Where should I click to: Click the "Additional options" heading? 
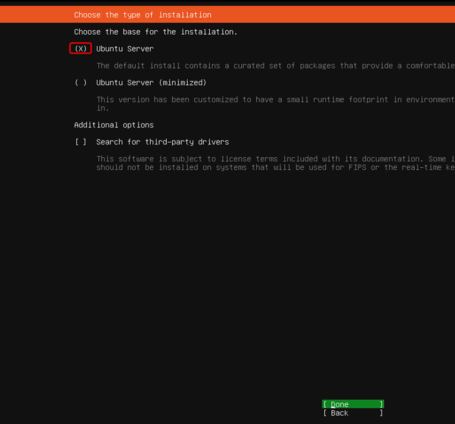point(114,125)
